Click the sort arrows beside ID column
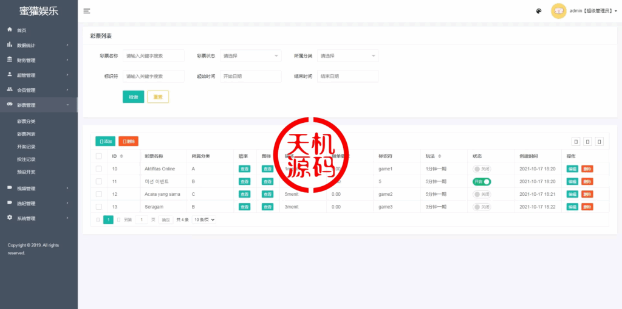This screenshot has height=309, width=622. [121, 156]
